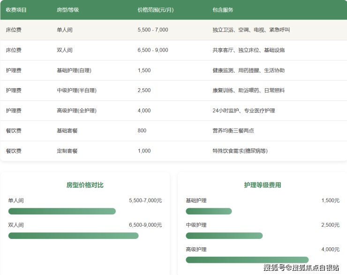Click the 搜狐号 watermark text
Viewport: 347px width, 275px height.
pyautogui.click(x=274, y=268)
